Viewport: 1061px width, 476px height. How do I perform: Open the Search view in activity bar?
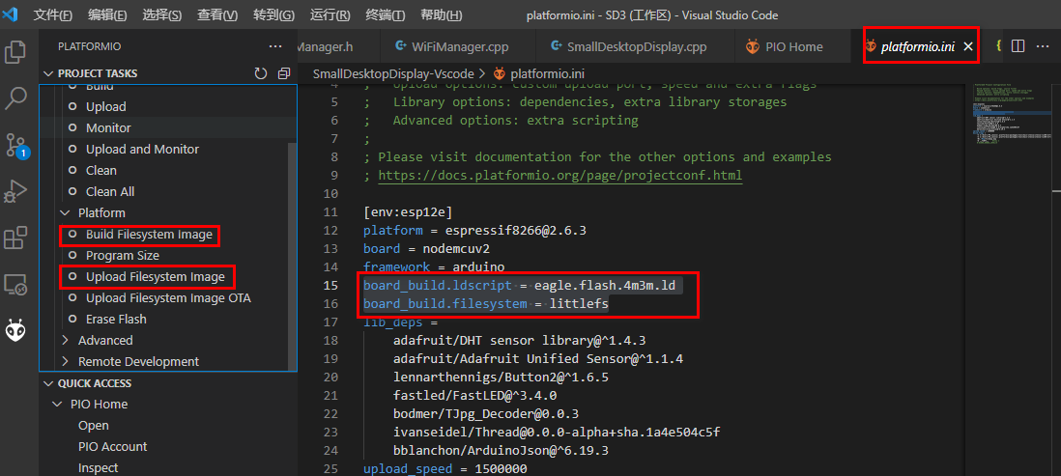[x=15, y=98]
